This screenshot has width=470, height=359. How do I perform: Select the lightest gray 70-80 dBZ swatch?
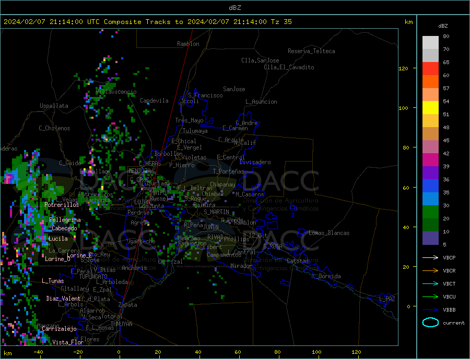[430, 43]
